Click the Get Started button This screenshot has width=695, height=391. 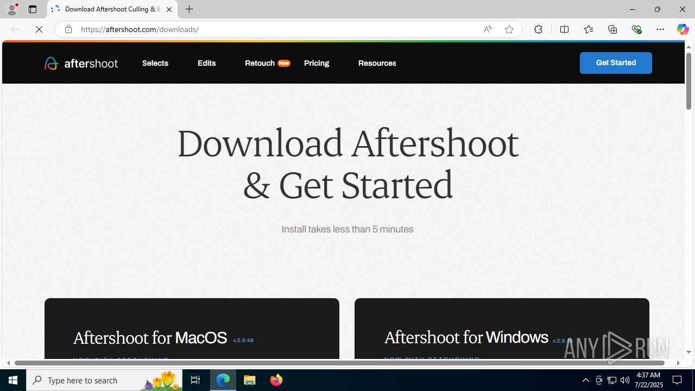click(616, 63)
